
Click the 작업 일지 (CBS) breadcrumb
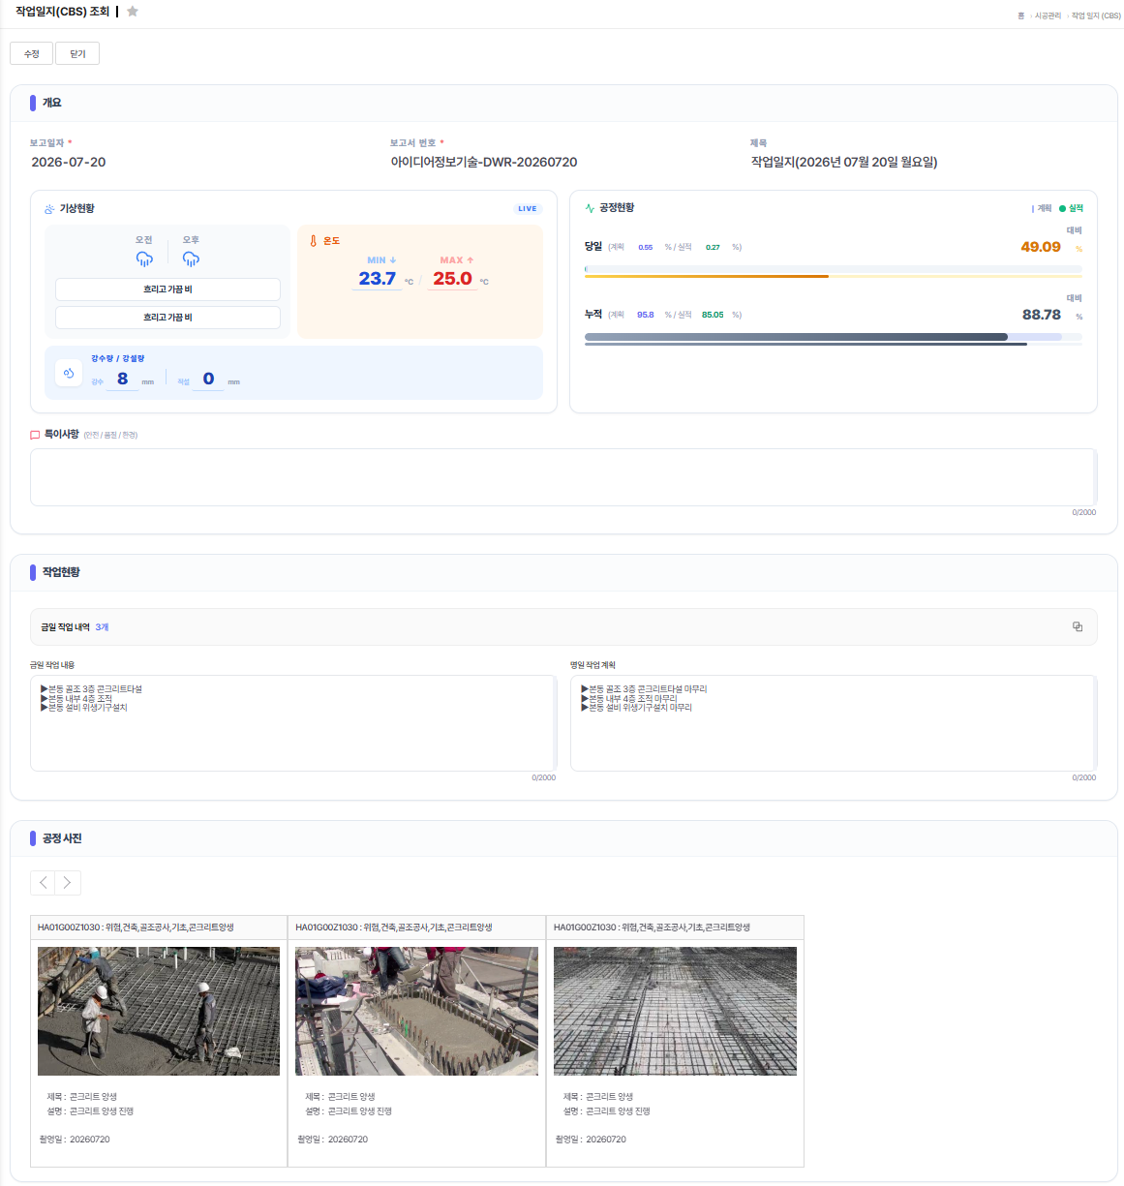tap(1096, 15)
